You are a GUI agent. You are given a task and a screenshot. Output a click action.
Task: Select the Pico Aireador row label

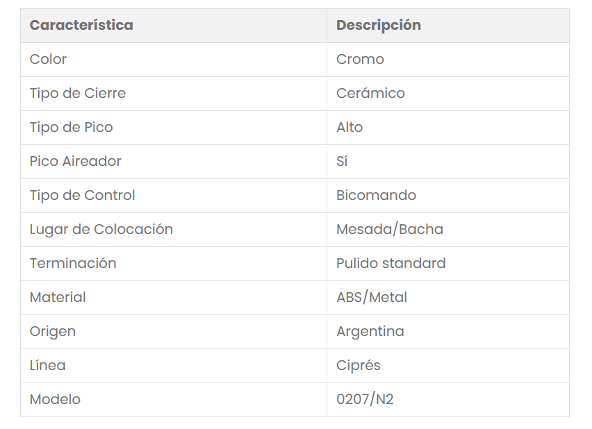pos(76,161)
